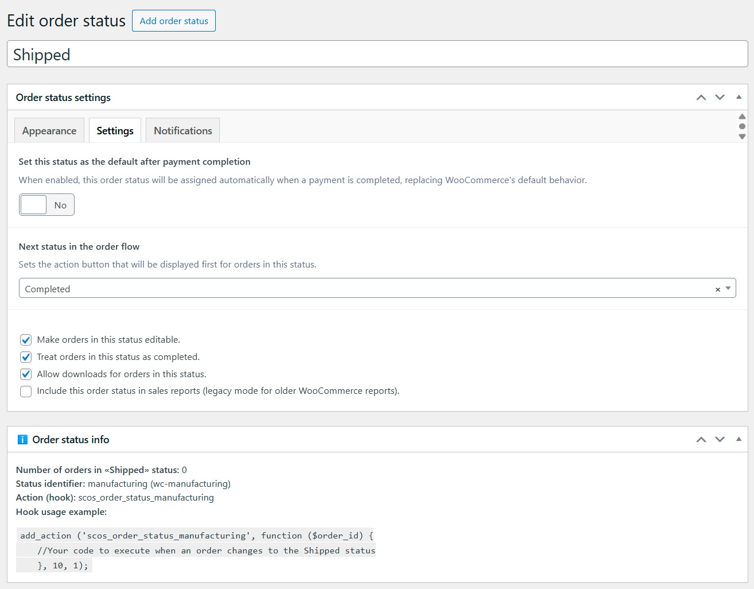Move Order status info panel down
Viewport: 754px width, 589px height.
[x=720, y=440]
